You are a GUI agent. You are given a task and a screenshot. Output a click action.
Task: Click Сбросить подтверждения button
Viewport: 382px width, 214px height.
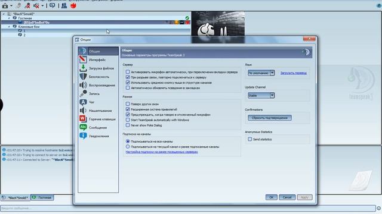[270, 118]
